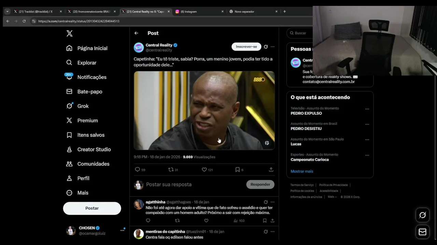Open Creator Studio
437x245 pixels.
[x=88, y=149]
